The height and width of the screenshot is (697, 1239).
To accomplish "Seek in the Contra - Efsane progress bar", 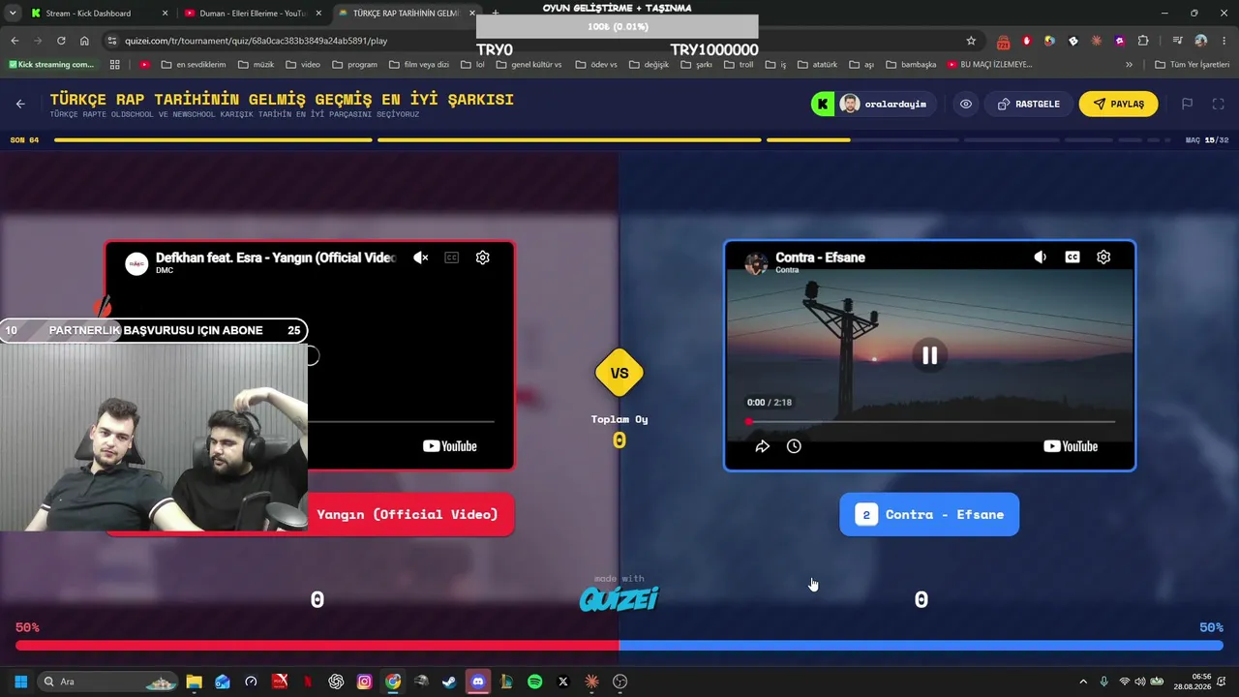I will pyautogui.click(x=930, y=422).
